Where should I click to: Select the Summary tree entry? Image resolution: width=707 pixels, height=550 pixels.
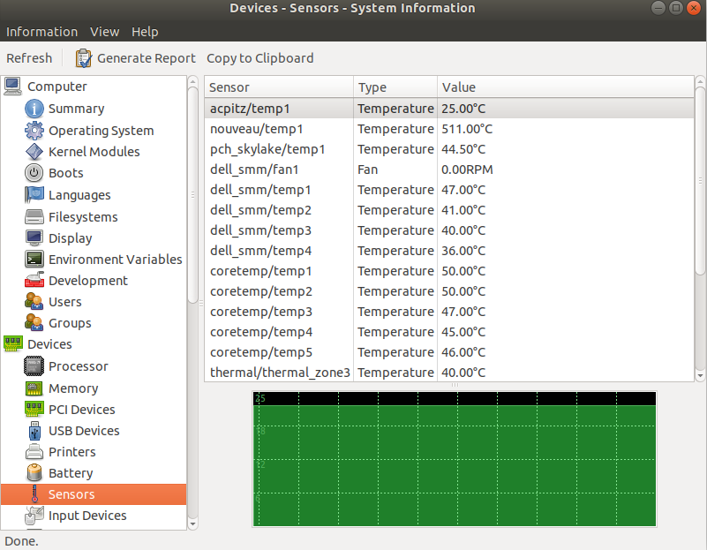(76, 109)
